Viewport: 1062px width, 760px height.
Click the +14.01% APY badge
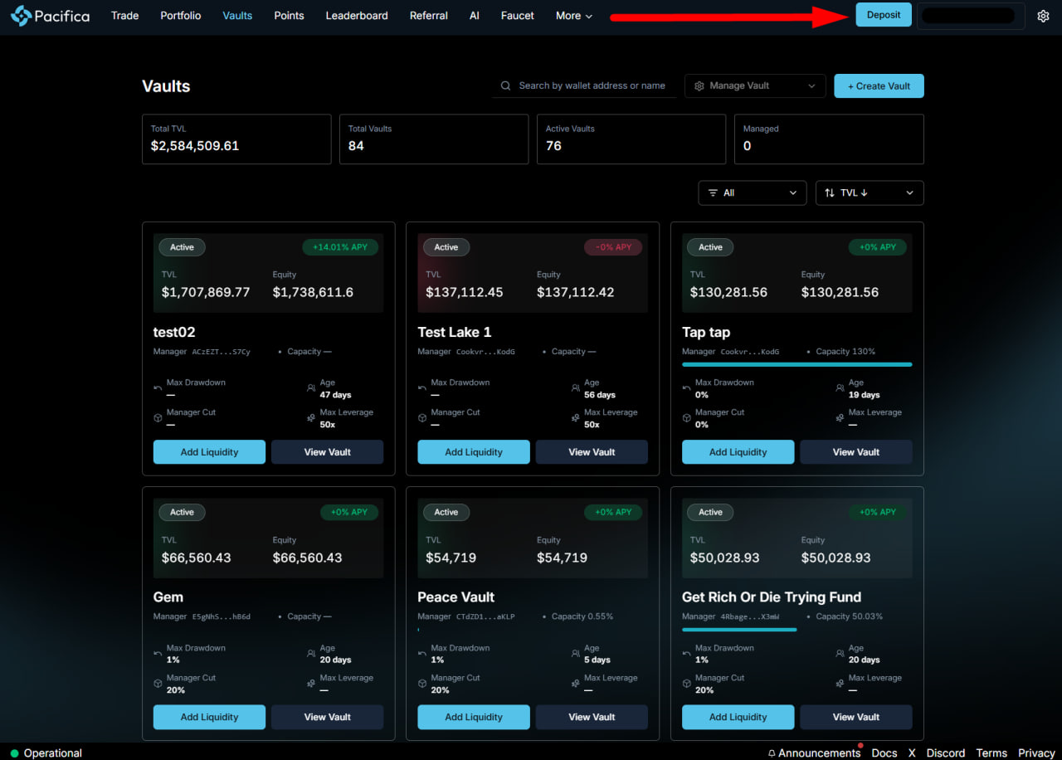point(340,247)
